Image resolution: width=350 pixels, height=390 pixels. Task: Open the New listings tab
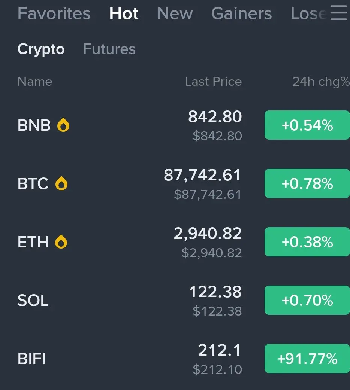tap(175, 13)
